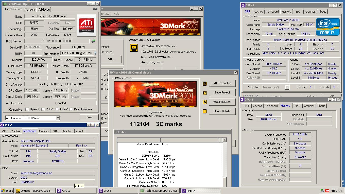Click the Maximus IV Extreme-Z model field
This screenshot has width=345, height=194.
(x=44, y=145)
